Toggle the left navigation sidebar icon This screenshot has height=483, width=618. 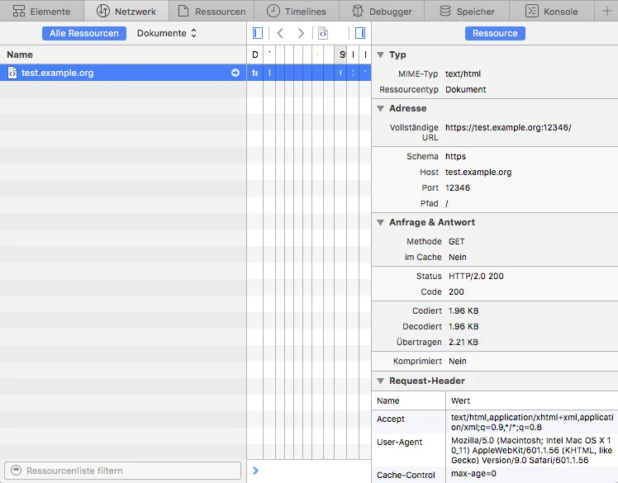[258, 33]
